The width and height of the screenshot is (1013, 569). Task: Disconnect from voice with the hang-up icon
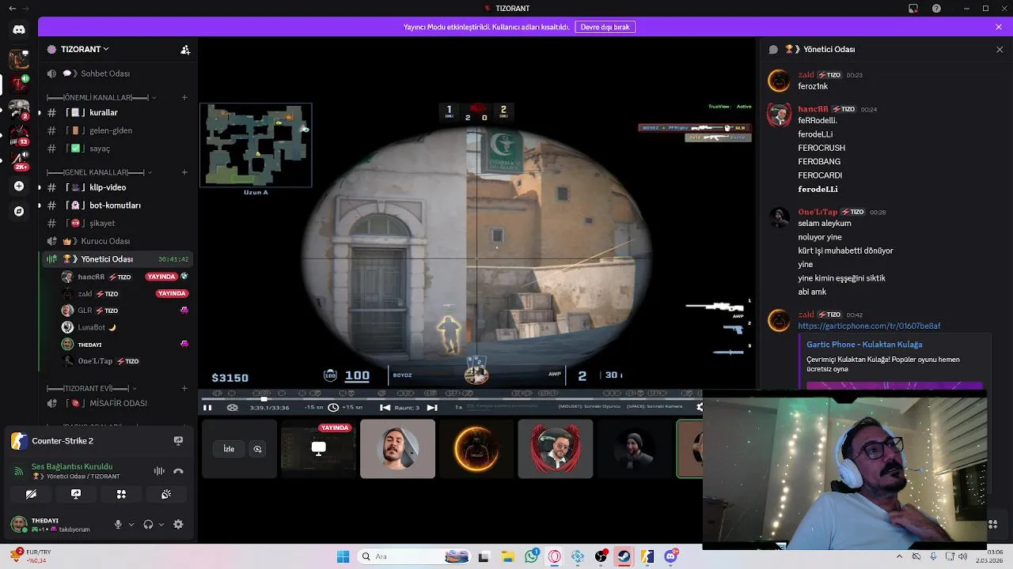[178, 471]
